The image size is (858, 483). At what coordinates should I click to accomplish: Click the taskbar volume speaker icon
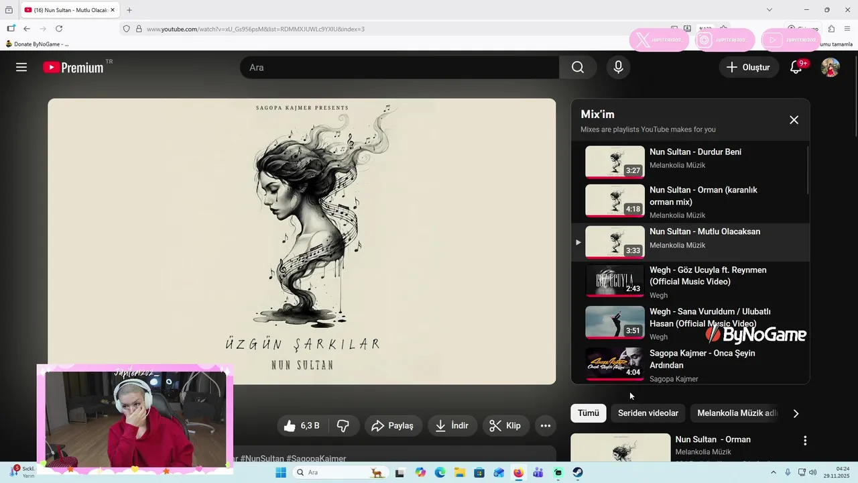click(812, 472)
